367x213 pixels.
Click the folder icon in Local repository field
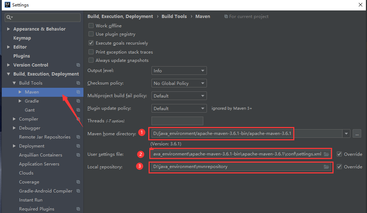tap(326, 167)
